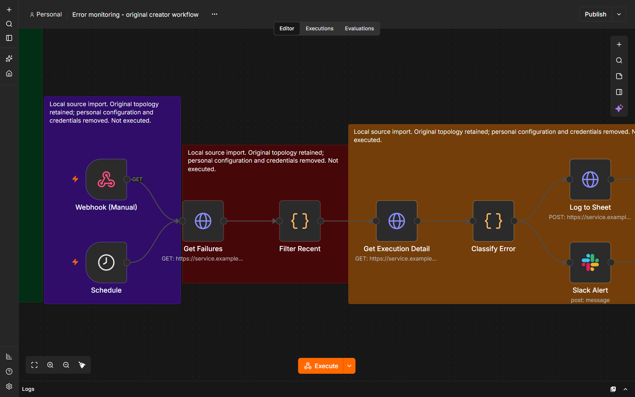Click the Publish button
The width and height of the screenshot is (635, 397).
click(595, 14)
